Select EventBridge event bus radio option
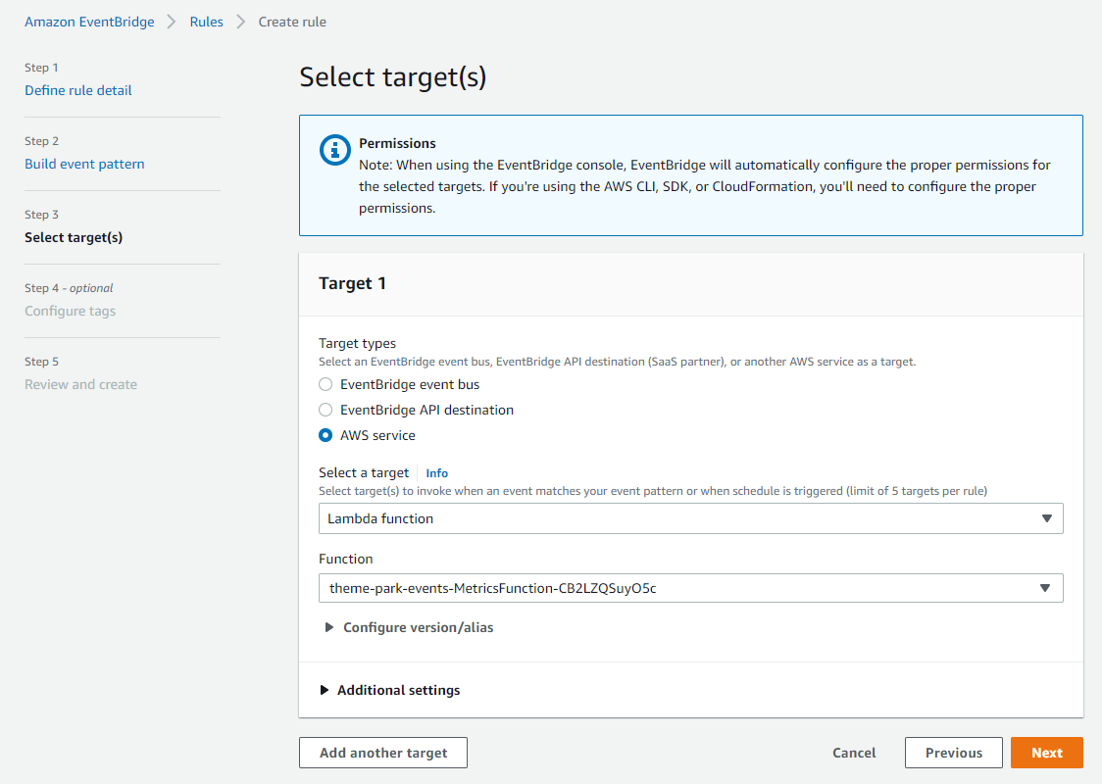 click(326, 384)
